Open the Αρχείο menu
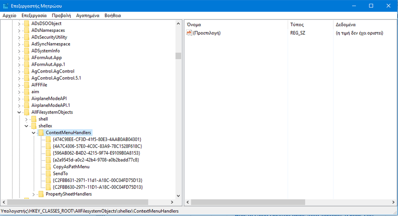 point(9,15)
